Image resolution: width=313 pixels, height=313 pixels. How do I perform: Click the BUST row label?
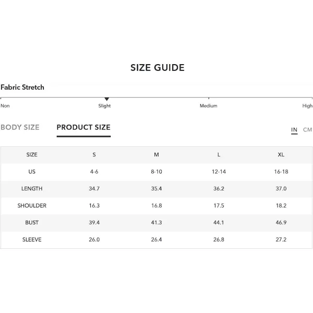[x=32, y=223]
